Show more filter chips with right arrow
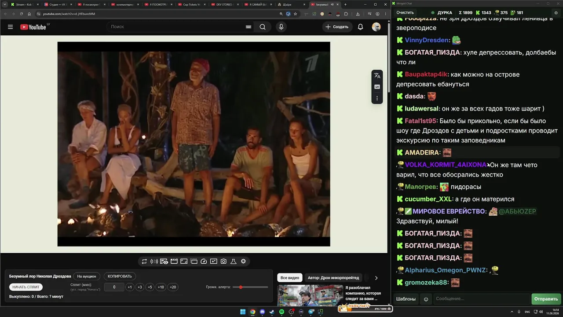563x317 pixels. [376, 278]
